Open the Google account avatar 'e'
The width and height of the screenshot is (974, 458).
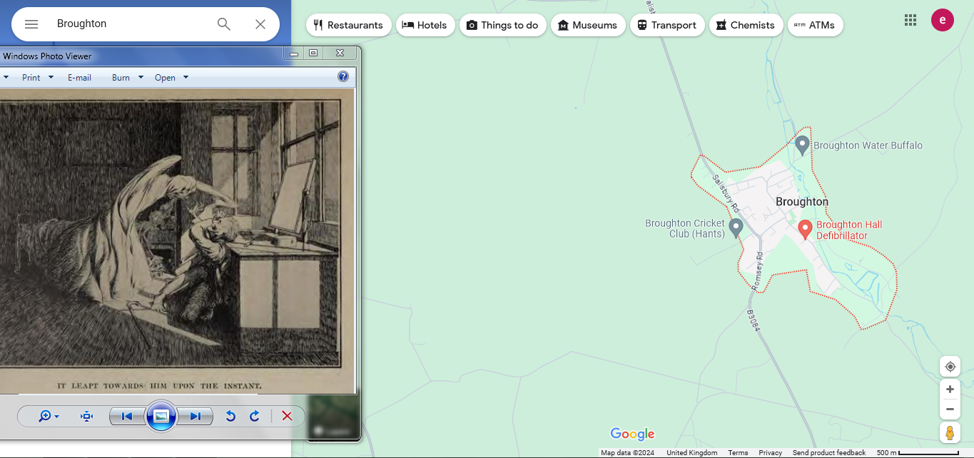pos(943,20)
